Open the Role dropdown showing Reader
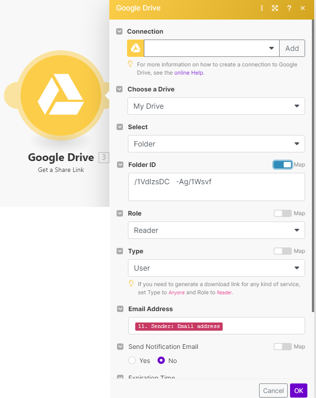Viewport: 316px width, 398px height. tap(216, 230)
